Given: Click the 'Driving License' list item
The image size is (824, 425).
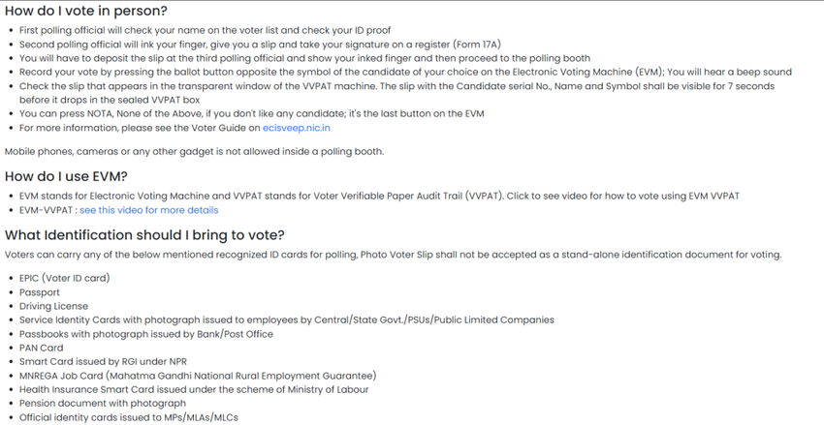Looking at the screenshot, I should (53, 306).
